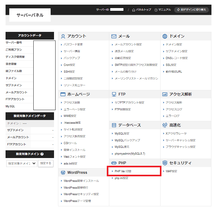
Task: Click the ホームページ window icon
Action: (x=63, y=94)
